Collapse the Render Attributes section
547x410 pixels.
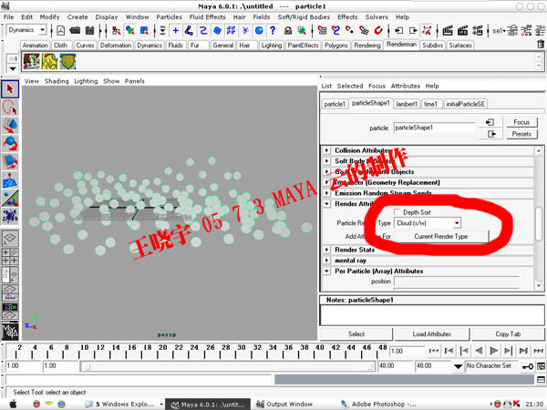click(x=326, y=204)
